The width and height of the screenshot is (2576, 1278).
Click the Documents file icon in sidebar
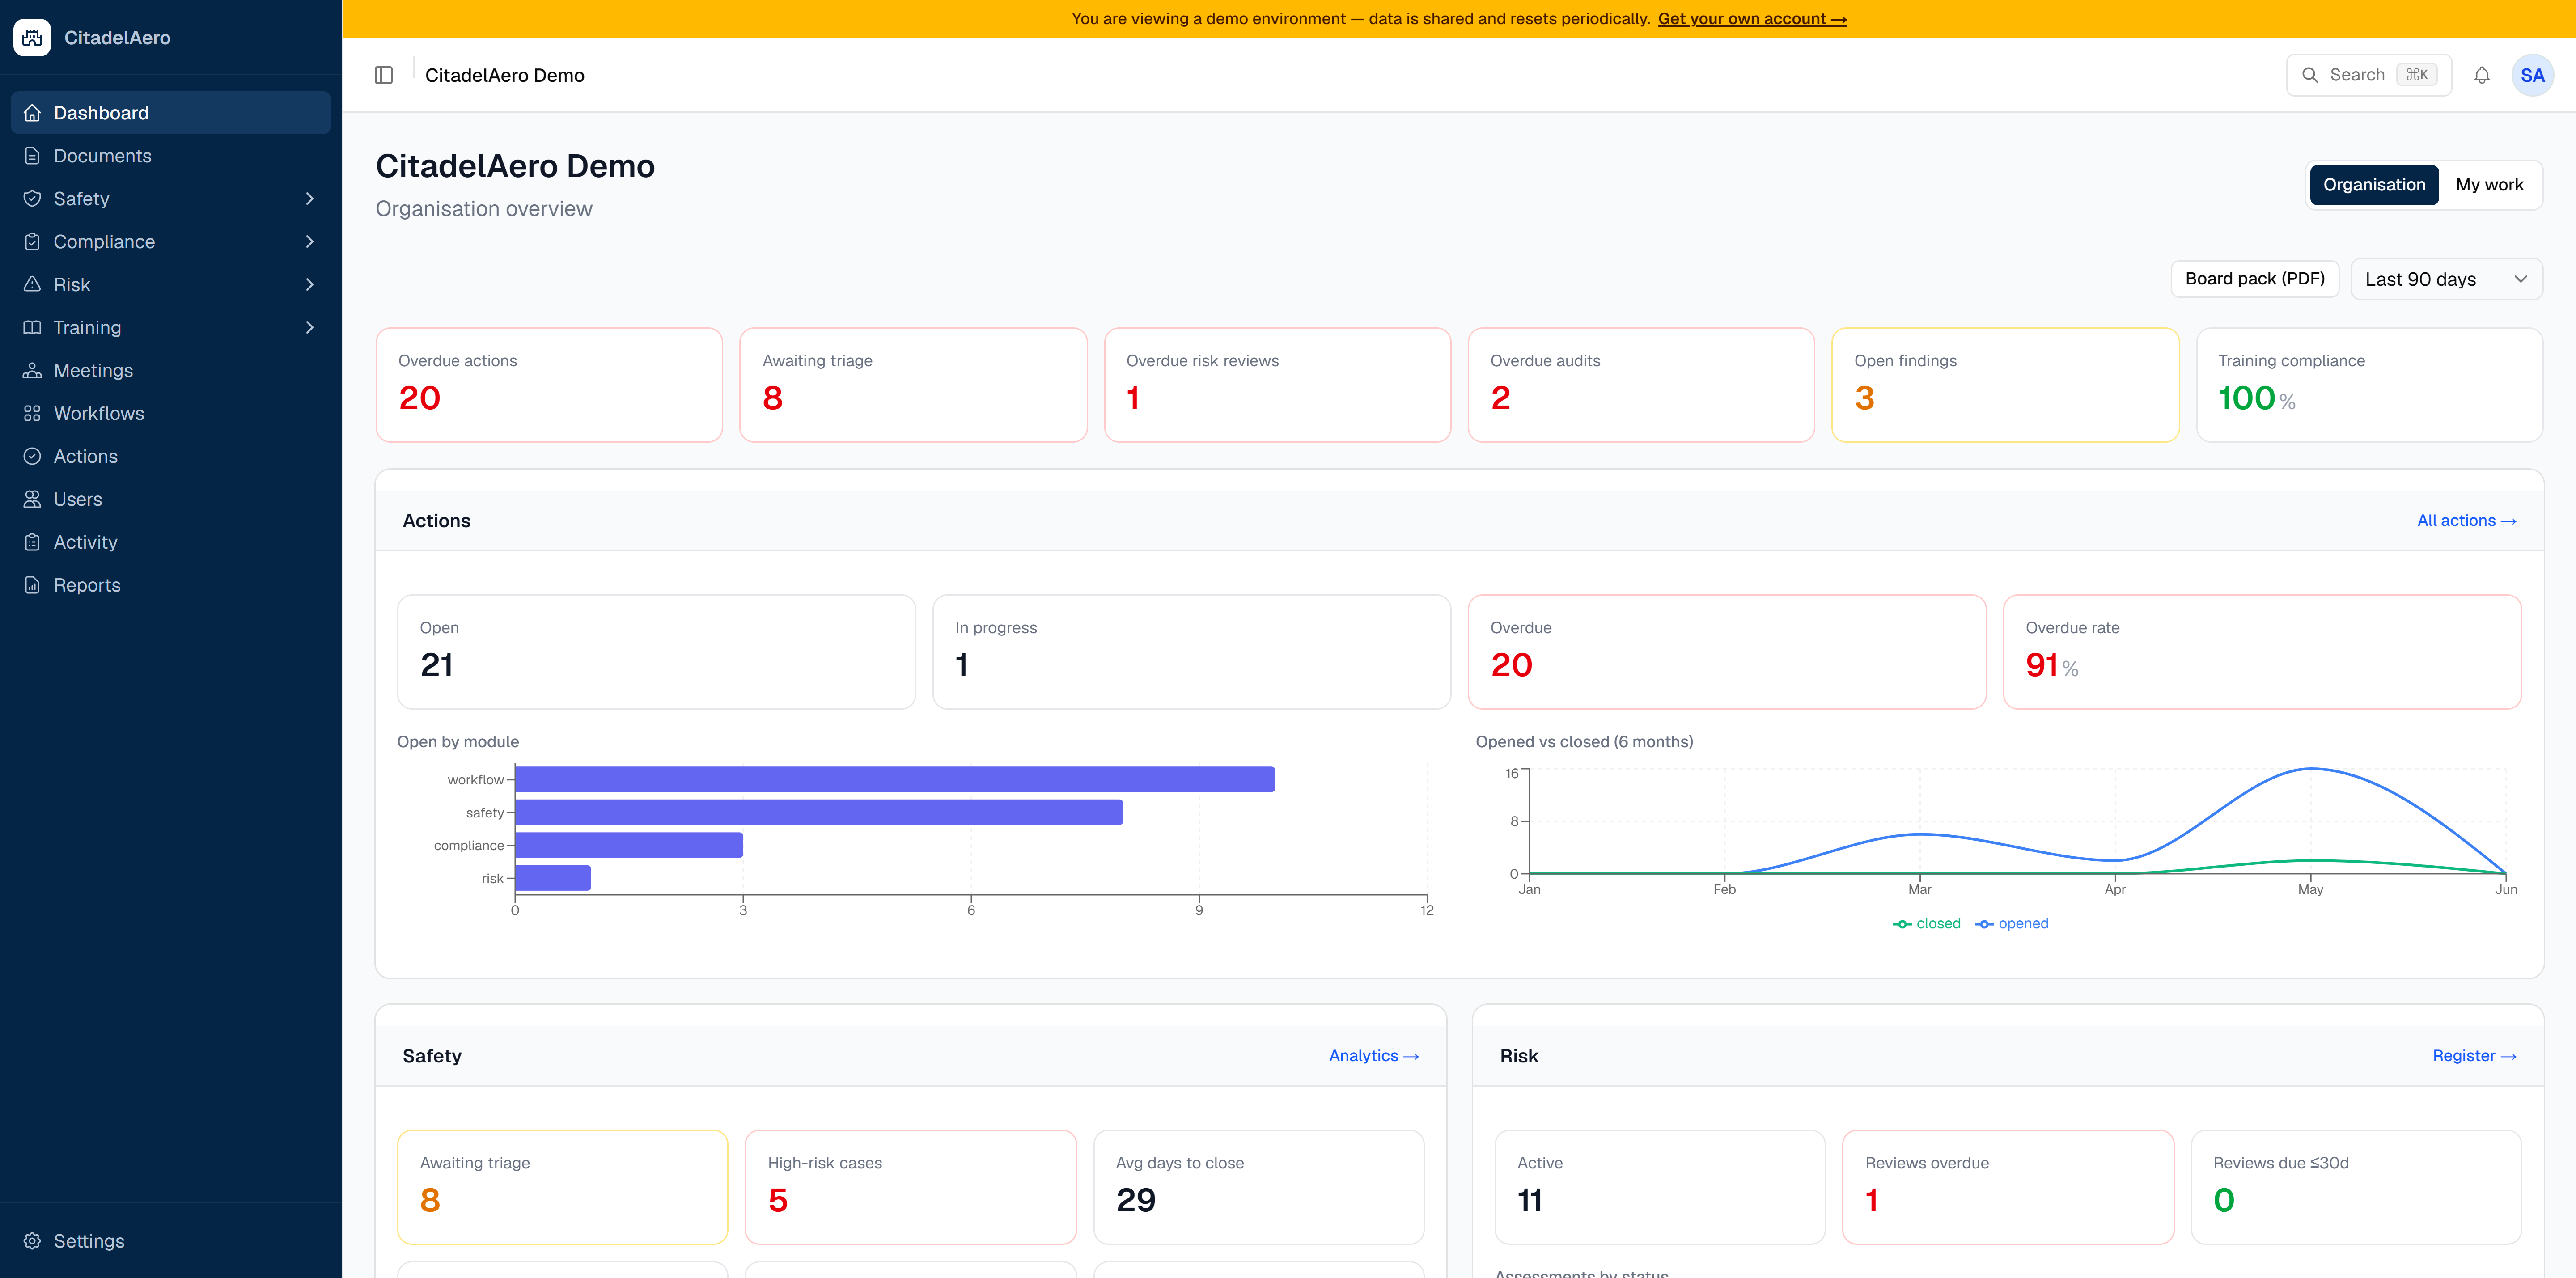coord(32,156)
